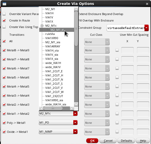The image size is (151, 144).
Task: Select wide_VIA1H in via list
Action: point(53,63)
